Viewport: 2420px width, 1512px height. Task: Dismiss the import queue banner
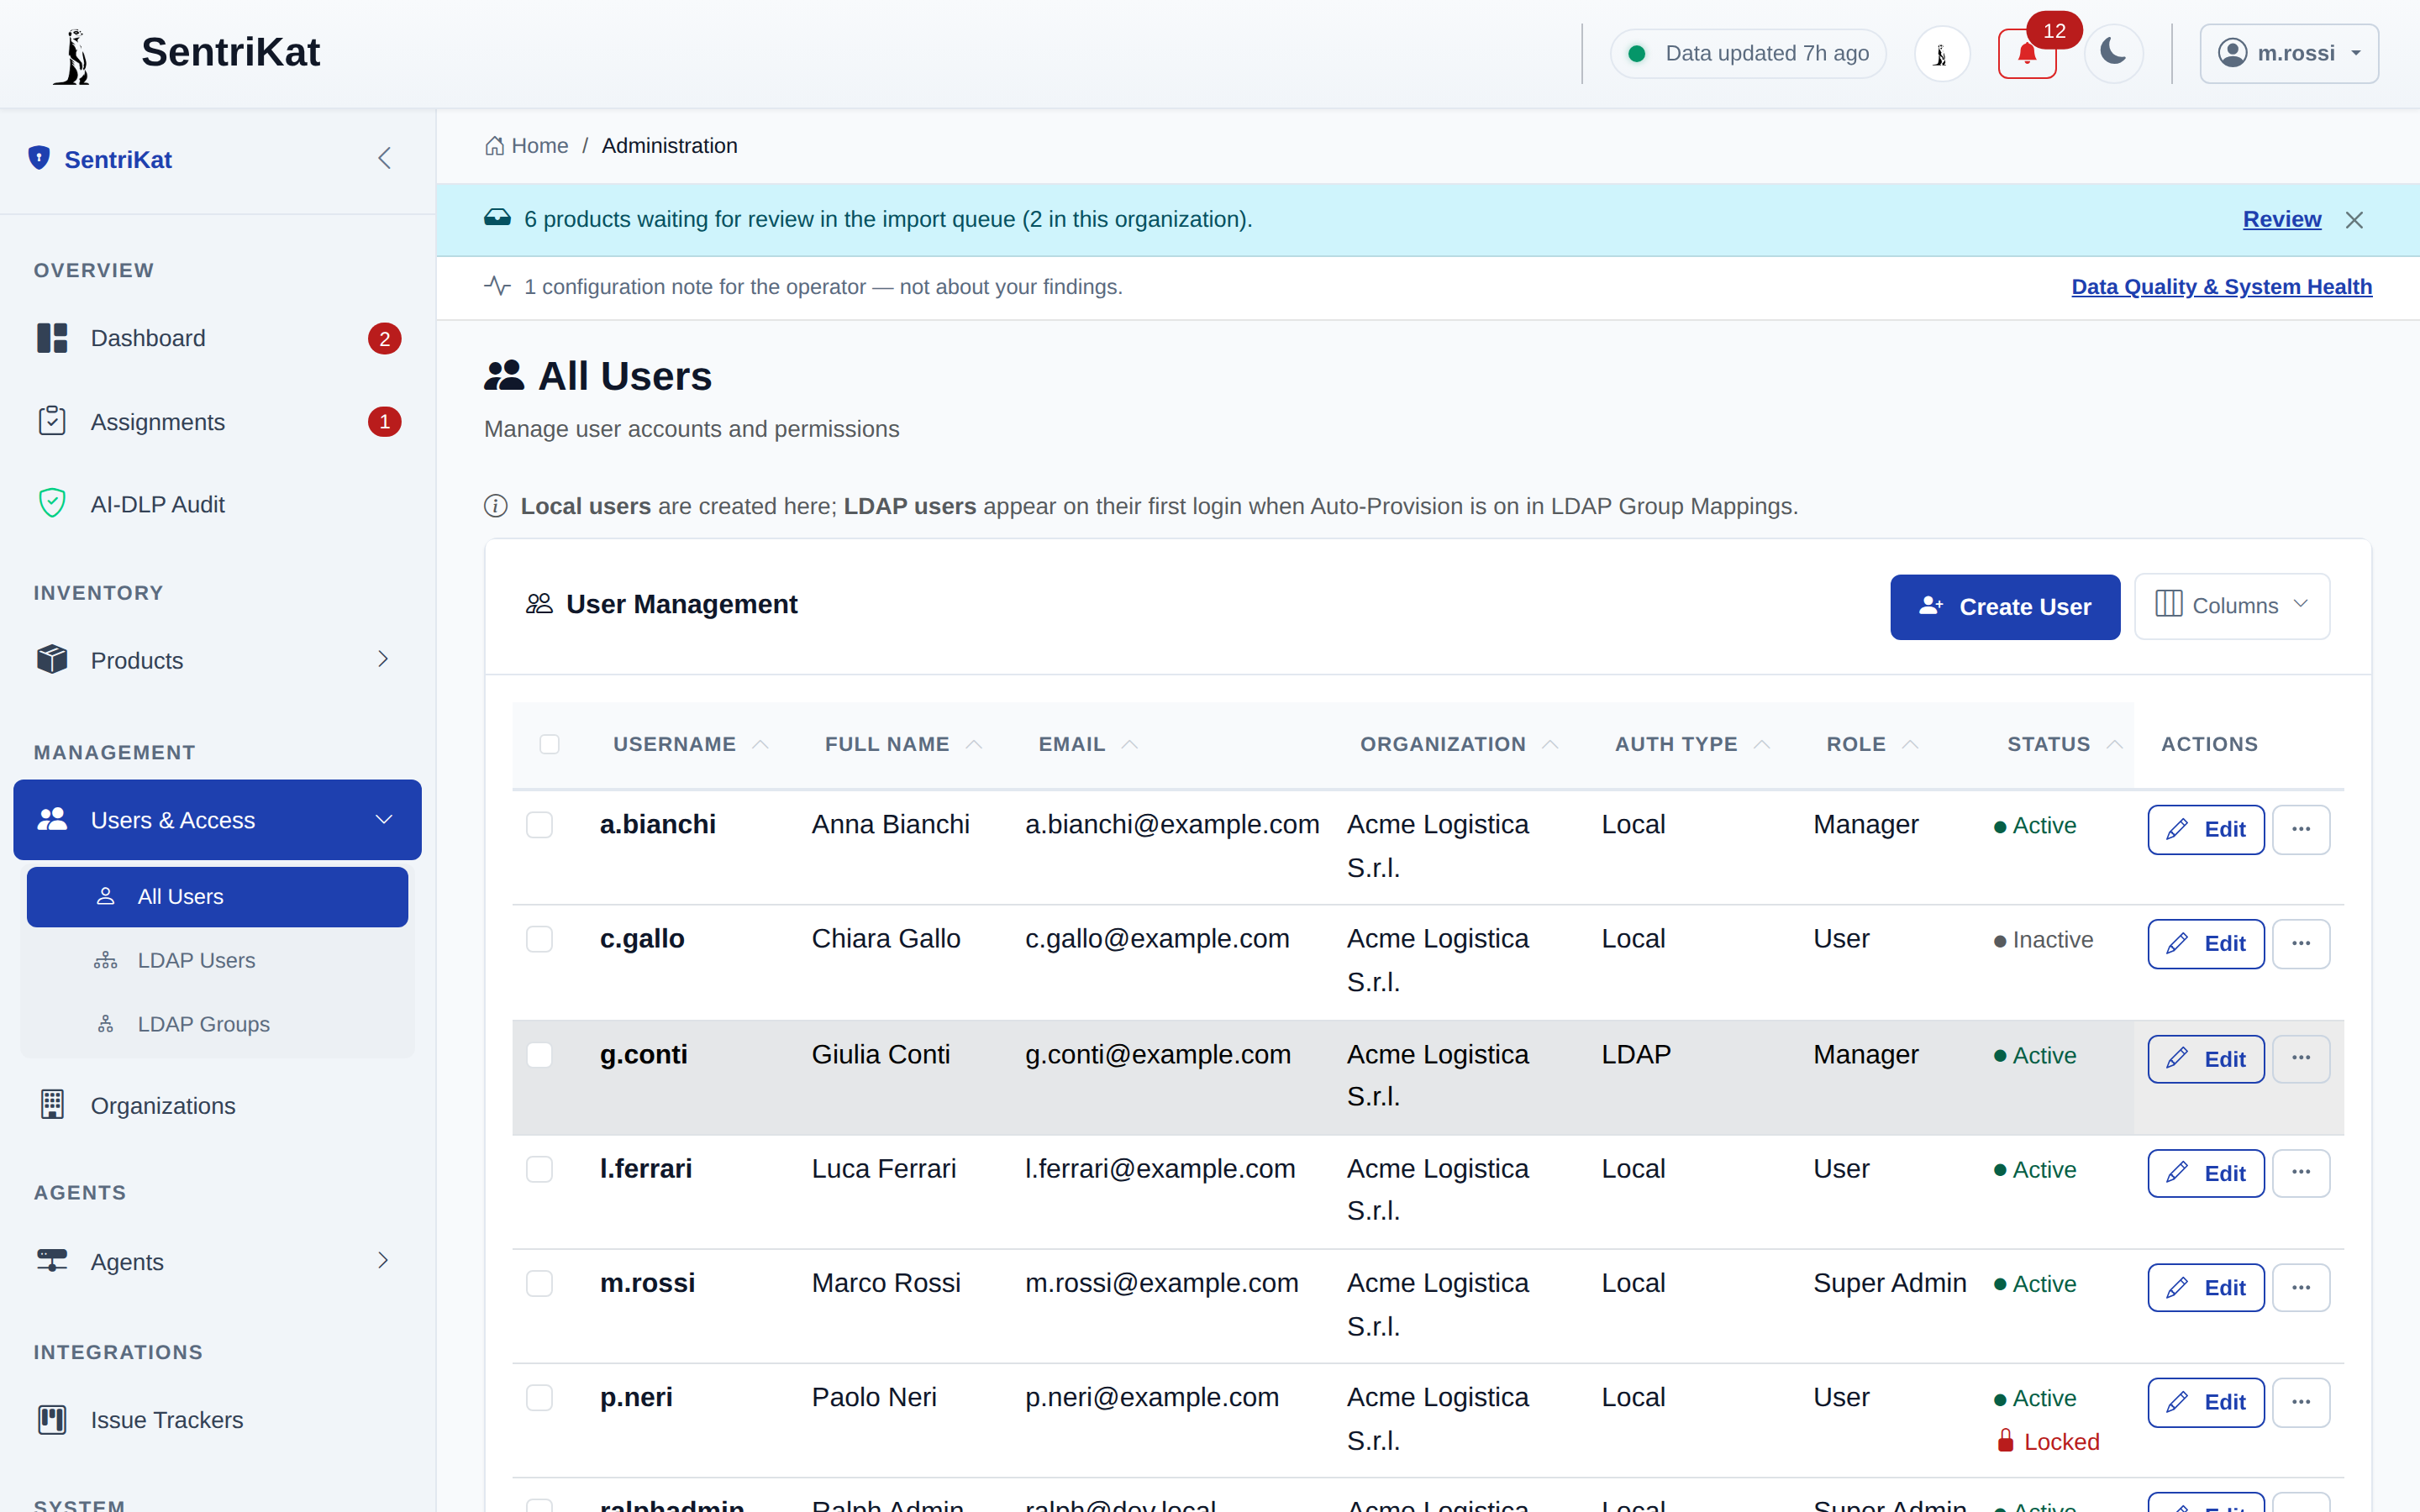pyautogui.click(x=2354, y=220)
